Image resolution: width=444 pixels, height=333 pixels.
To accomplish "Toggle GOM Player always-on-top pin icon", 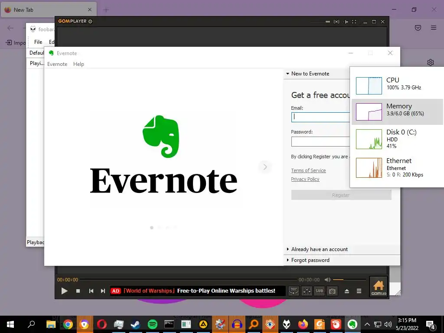I will pyautogui.click(x=346, y=22).
